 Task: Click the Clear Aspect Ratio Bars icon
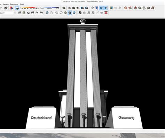click(x=106, y=13)
